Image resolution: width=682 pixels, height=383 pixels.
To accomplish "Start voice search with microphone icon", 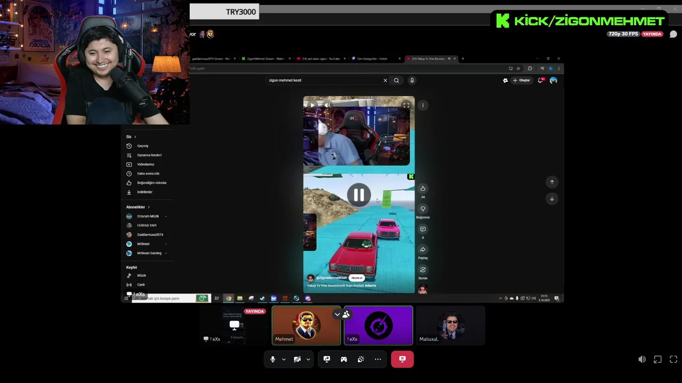I will tap(412, 80).
